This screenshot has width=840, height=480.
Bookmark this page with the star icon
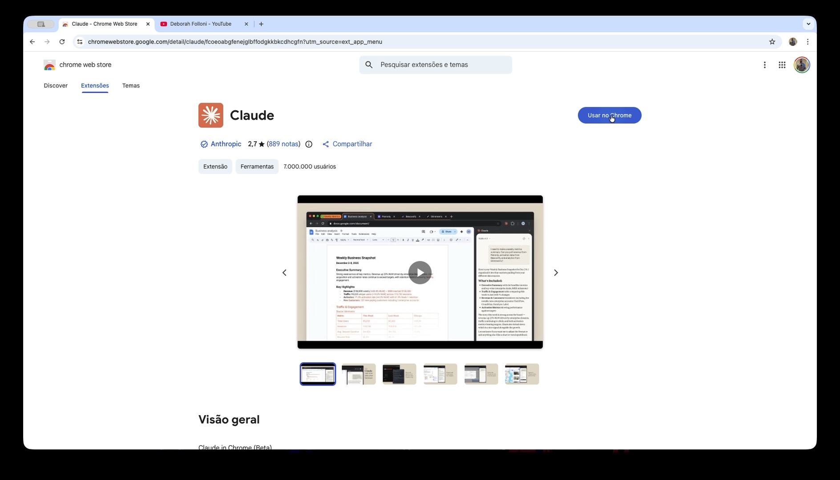coord(772,42)
